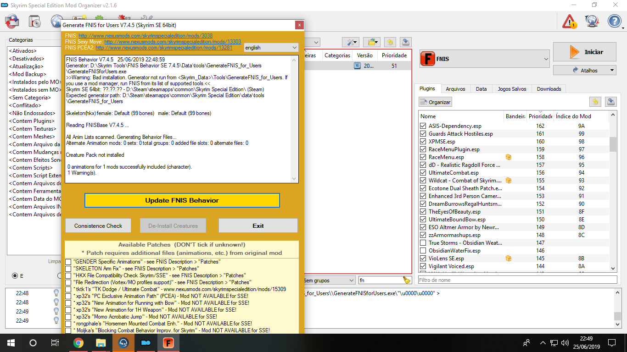Open Windows Start menu
The width and height of the screenshot is (627, 352).
(x=11, y=343)
